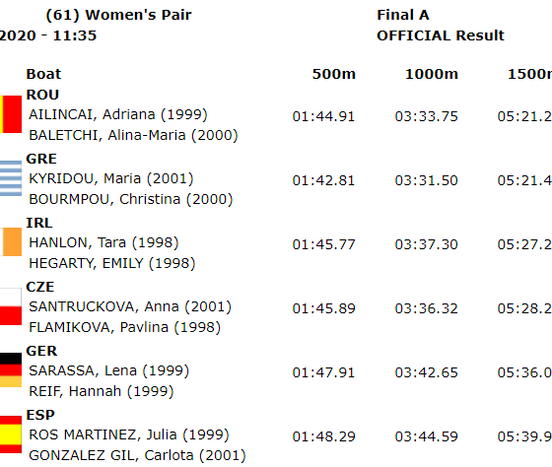Image resolution: width=552 pixels, height=467 pixels.
Task: Click the Boat column header
Action: coord(43,74)
